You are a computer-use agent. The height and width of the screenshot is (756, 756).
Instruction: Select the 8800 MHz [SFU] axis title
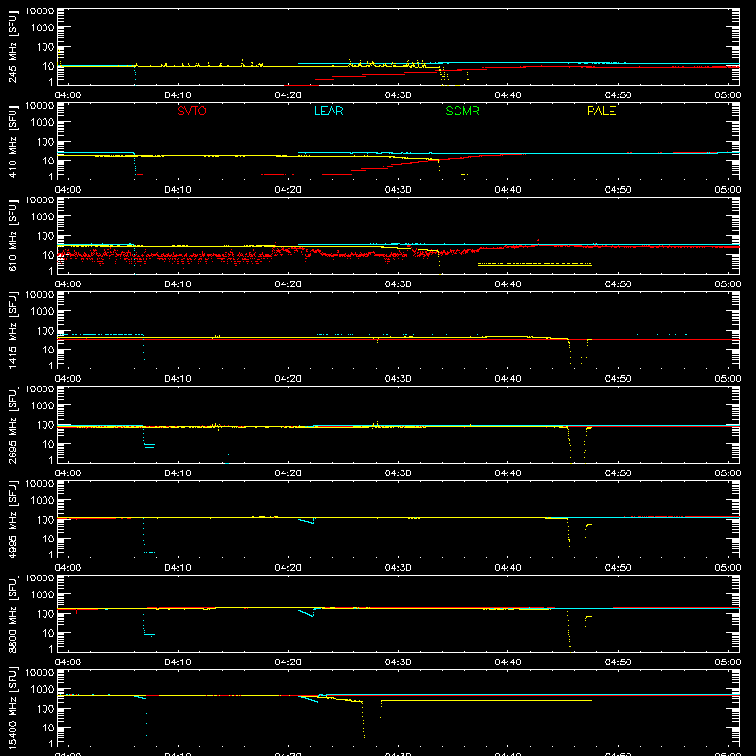(x=12, y=613)
